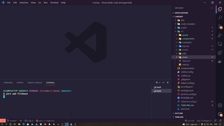Open .gitignore file
The image size is (224, 126).
[x=194, y=79]
